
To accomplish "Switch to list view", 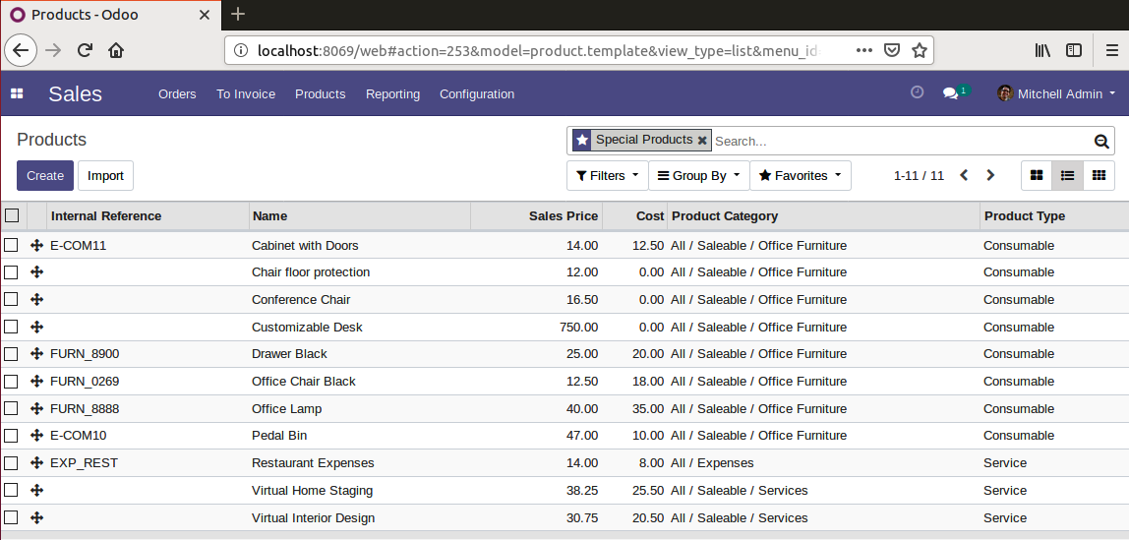I will pos(1068,176).
